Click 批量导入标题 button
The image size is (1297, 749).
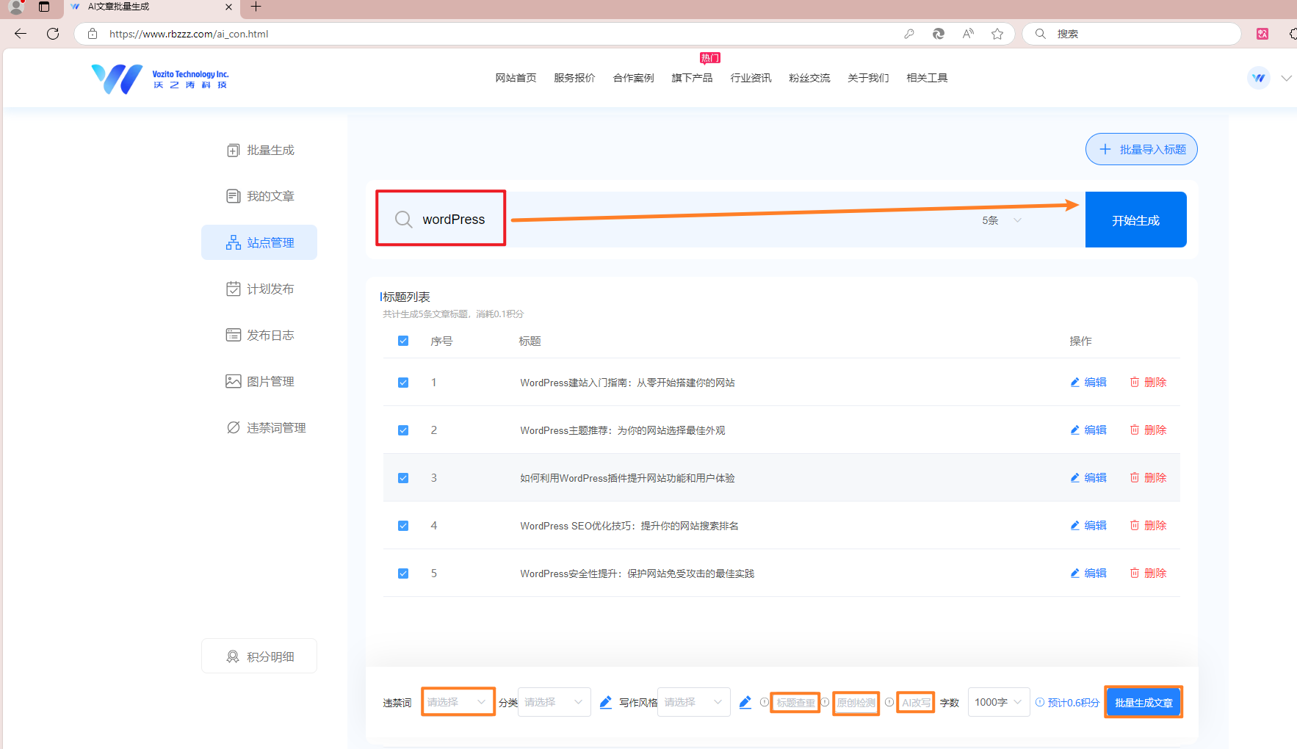click(1141, 149)
